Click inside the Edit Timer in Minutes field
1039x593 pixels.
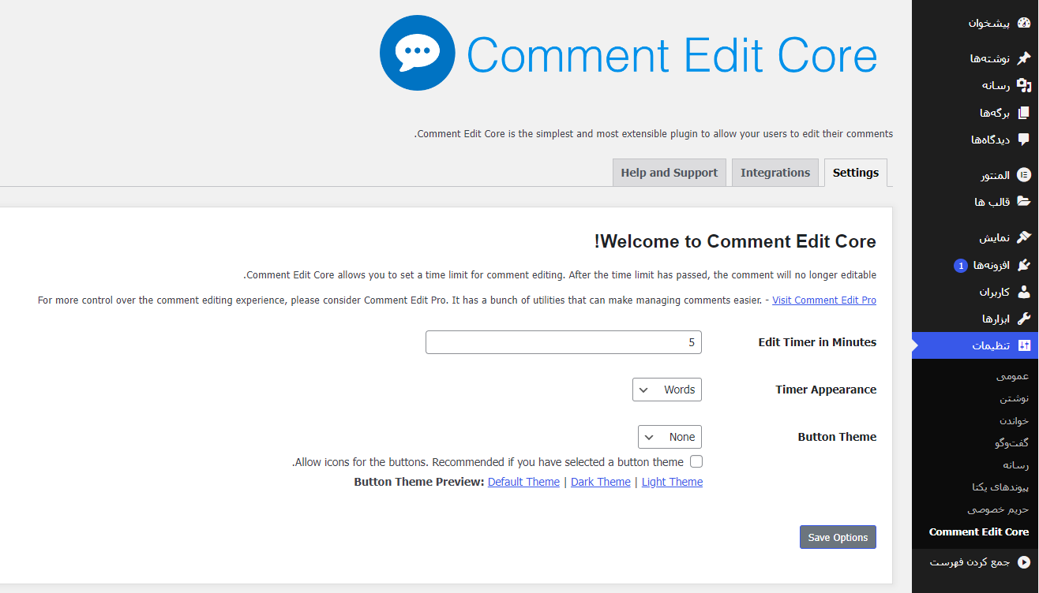[x=563, y=341]
